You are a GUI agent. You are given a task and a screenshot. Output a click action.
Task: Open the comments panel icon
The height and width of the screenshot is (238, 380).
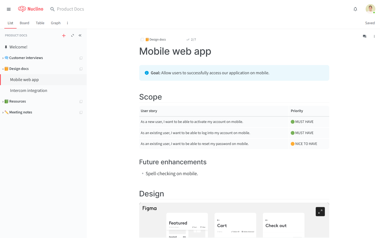pyautogui.click(x=365, y=36)
